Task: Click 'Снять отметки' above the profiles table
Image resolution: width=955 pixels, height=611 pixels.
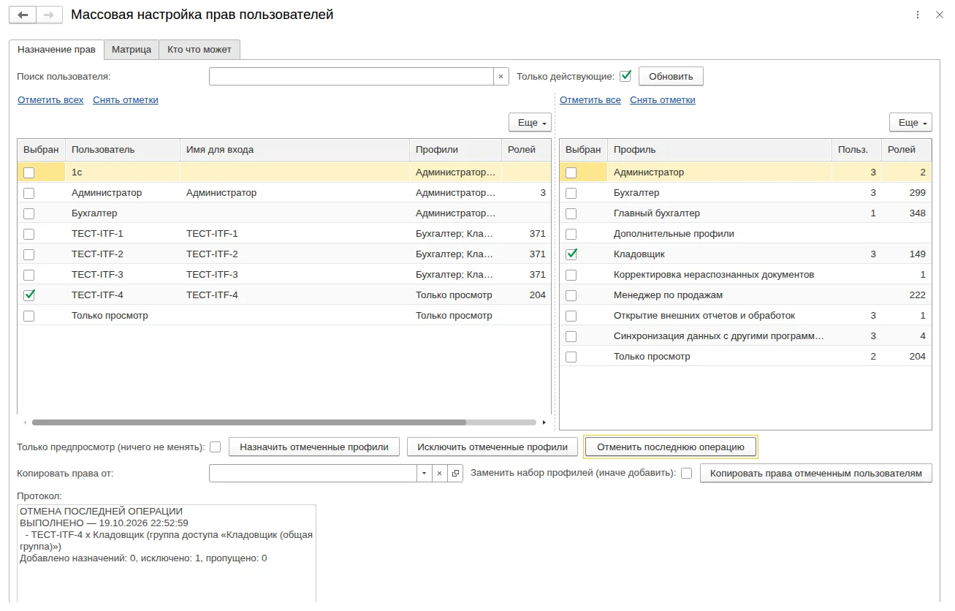Action: click(x=663, y=100)
